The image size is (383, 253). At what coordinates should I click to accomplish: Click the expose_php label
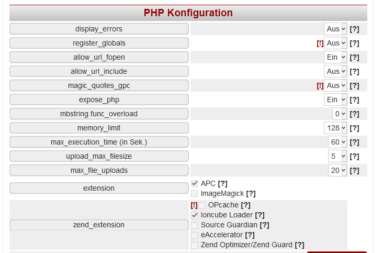point(99,100)
